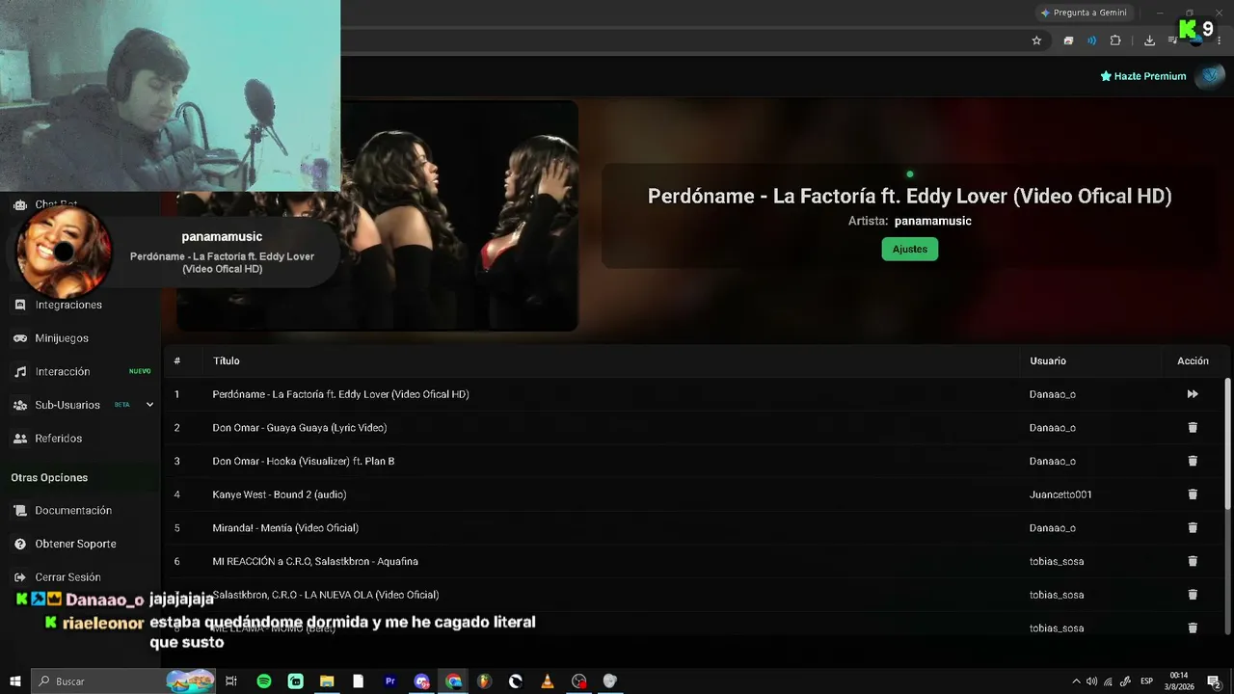Delete MI REACCIÓN a C.R.O row from queue

tap(1193, 561)
